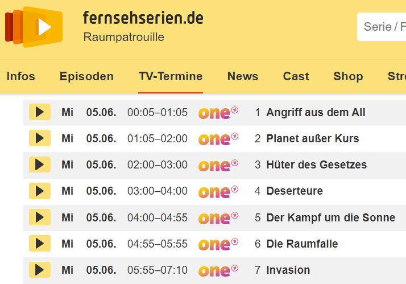The width and height of the screenshot is (406, 284).
Task: Click the fernsehserien.de site name text
Action: click(143, 18)
